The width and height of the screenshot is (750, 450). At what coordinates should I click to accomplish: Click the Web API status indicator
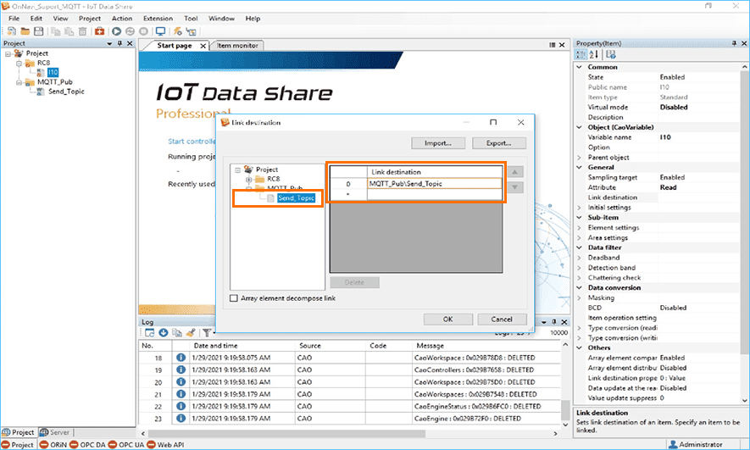point(165,445)
